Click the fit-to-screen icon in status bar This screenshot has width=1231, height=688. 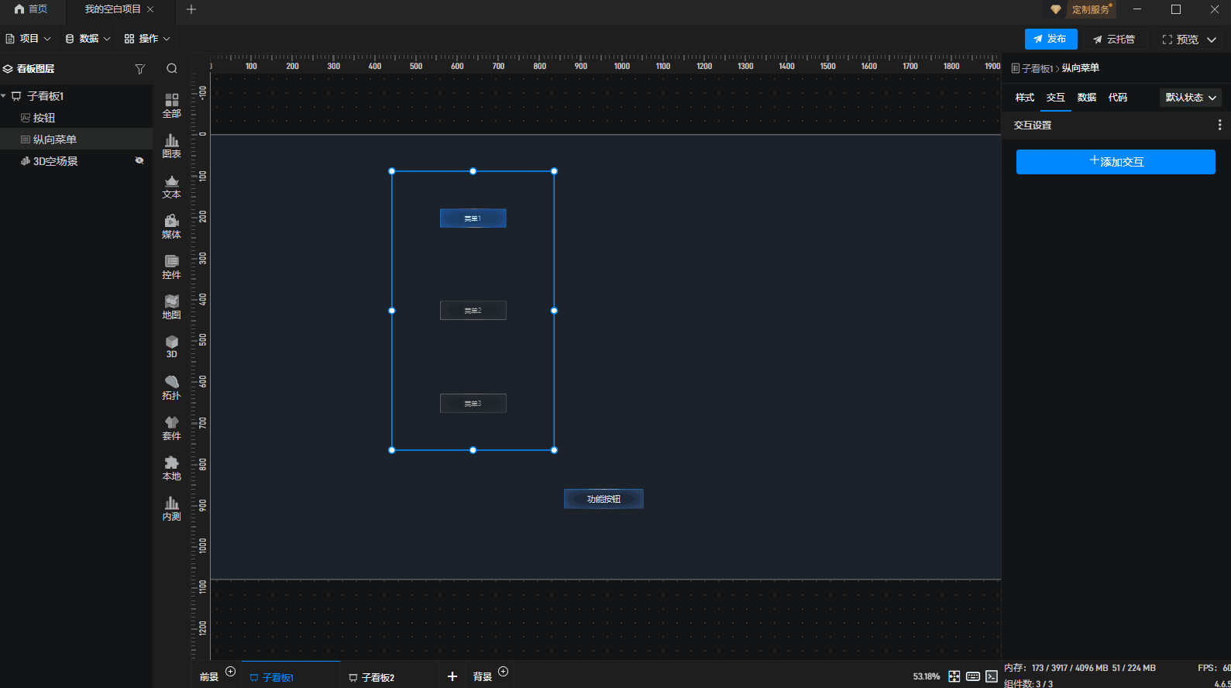click(954, 676)
